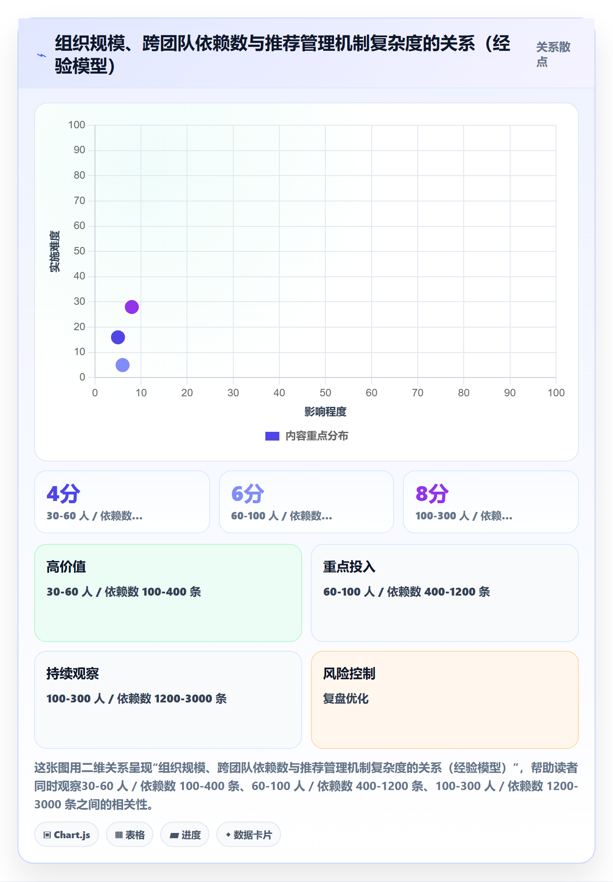Click the 实施难度 y-axis title
613x882 pixels.
[x=55, y=251]
